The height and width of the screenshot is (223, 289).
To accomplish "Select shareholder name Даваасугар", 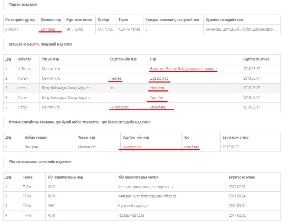I will [x=159, y=78].
